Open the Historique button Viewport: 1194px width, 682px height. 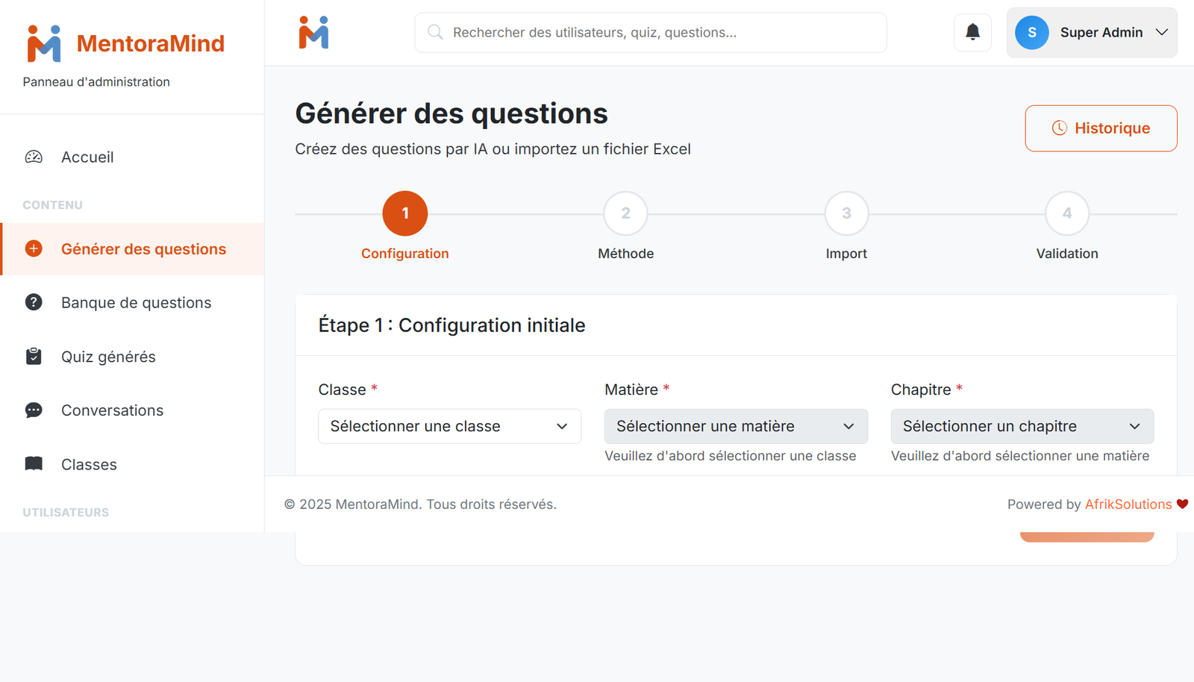coord(1101,128)
